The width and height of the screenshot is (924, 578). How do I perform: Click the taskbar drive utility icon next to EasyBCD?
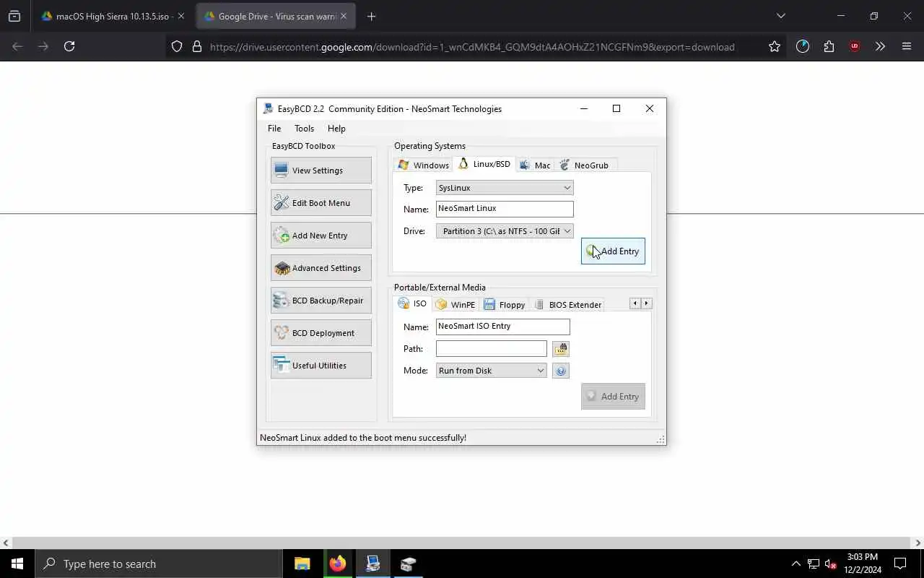pyautogui.click(x=408, y=564)
